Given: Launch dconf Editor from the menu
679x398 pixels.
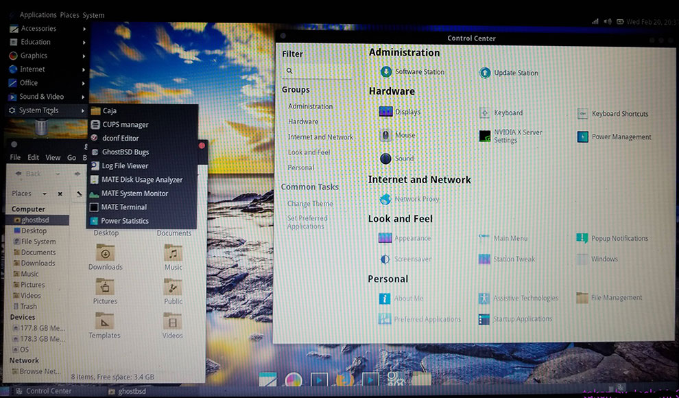Looking at the screenshot, I should click(x=143, y=138).
